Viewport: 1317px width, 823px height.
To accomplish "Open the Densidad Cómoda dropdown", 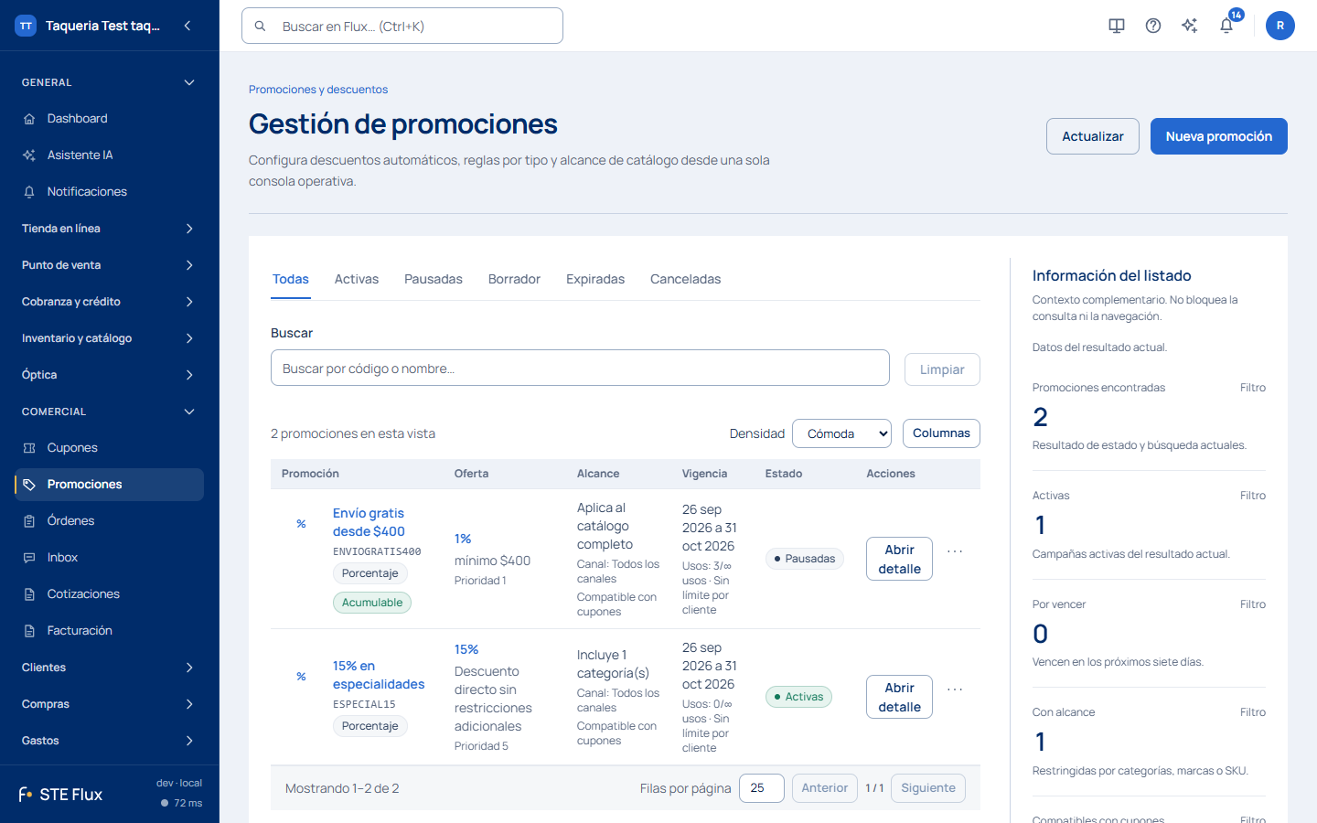I will [x=841, y=433].
